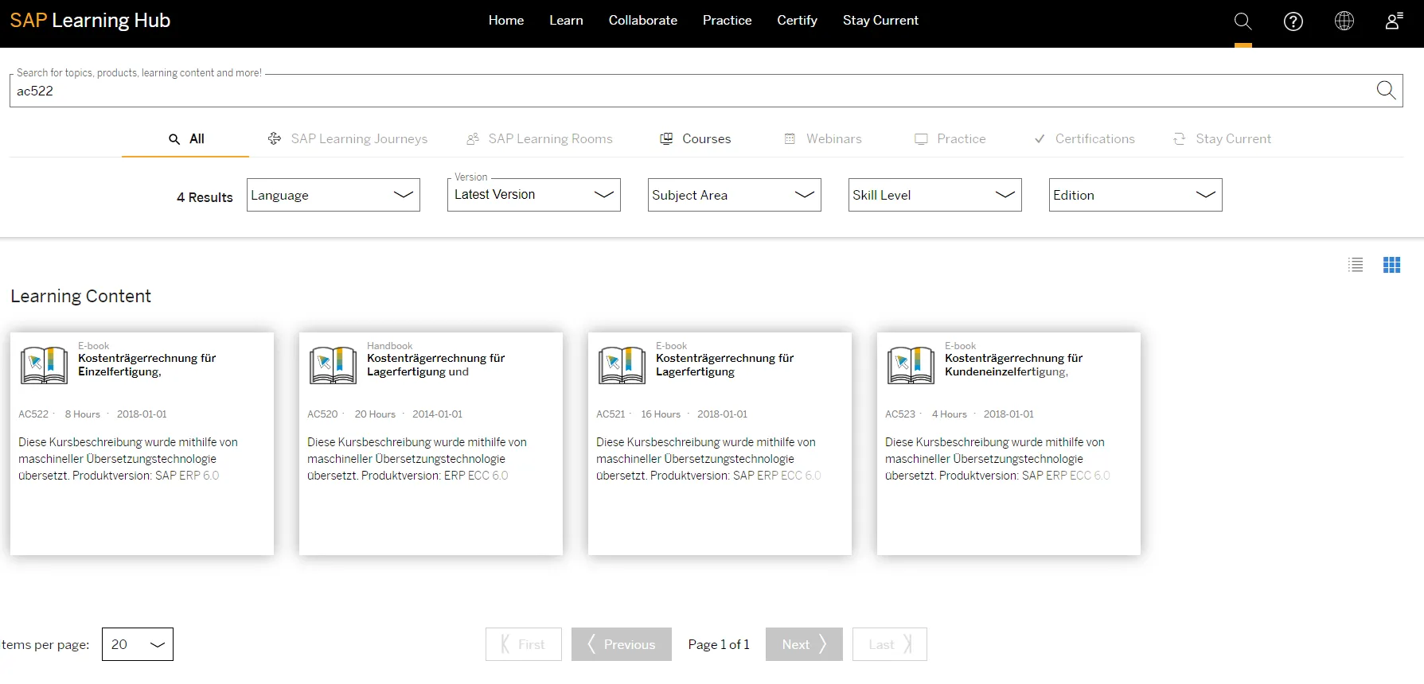1424x684 pixels.
Task: Open the Version dropdown showing Latest Version
Action: pyautogui.click(x=533, y=195)
